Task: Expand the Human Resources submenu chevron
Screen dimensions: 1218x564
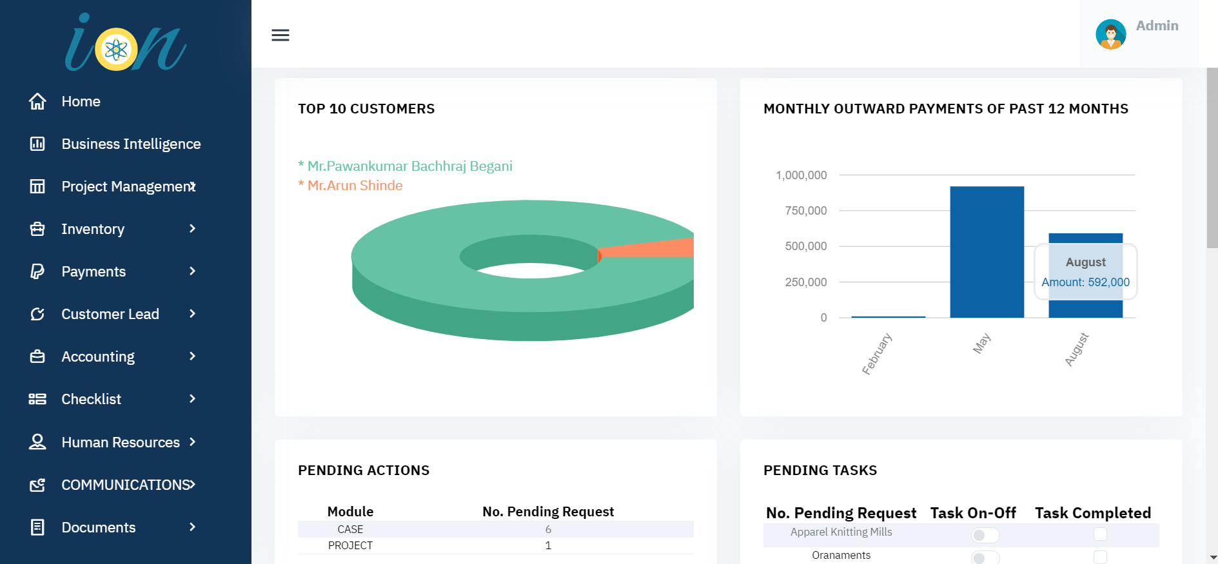Action: (x=192, y=442)
